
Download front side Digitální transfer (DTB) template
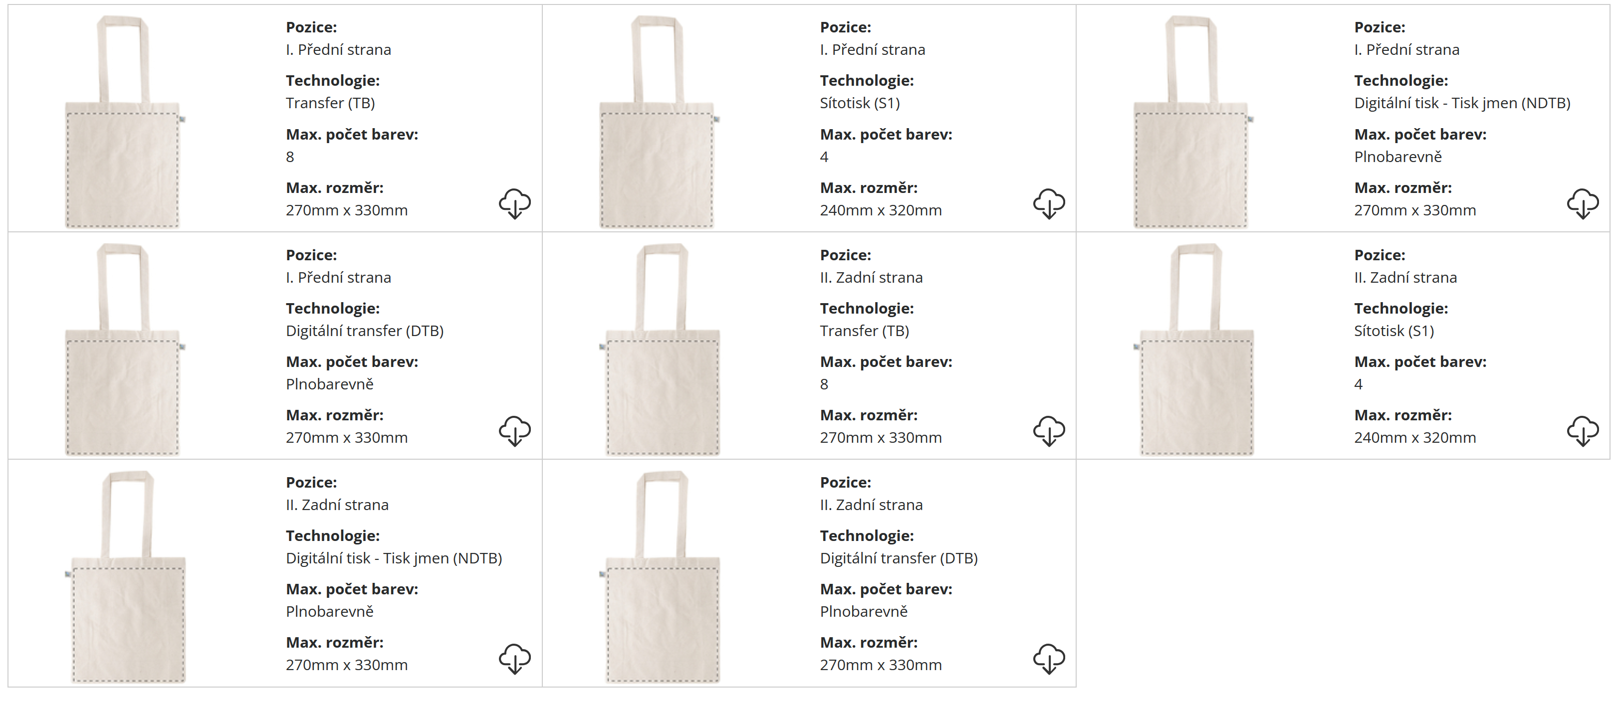514,431
